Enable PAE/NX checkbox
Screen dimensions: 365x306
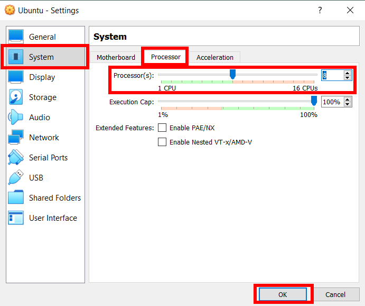(162, 128)
